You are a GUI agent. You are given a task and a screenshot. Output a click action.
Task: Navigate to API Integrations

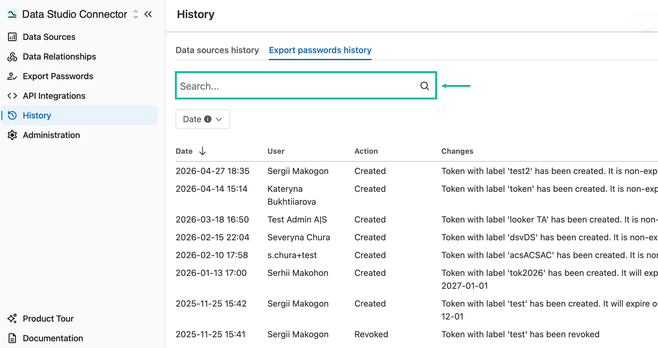54,96
